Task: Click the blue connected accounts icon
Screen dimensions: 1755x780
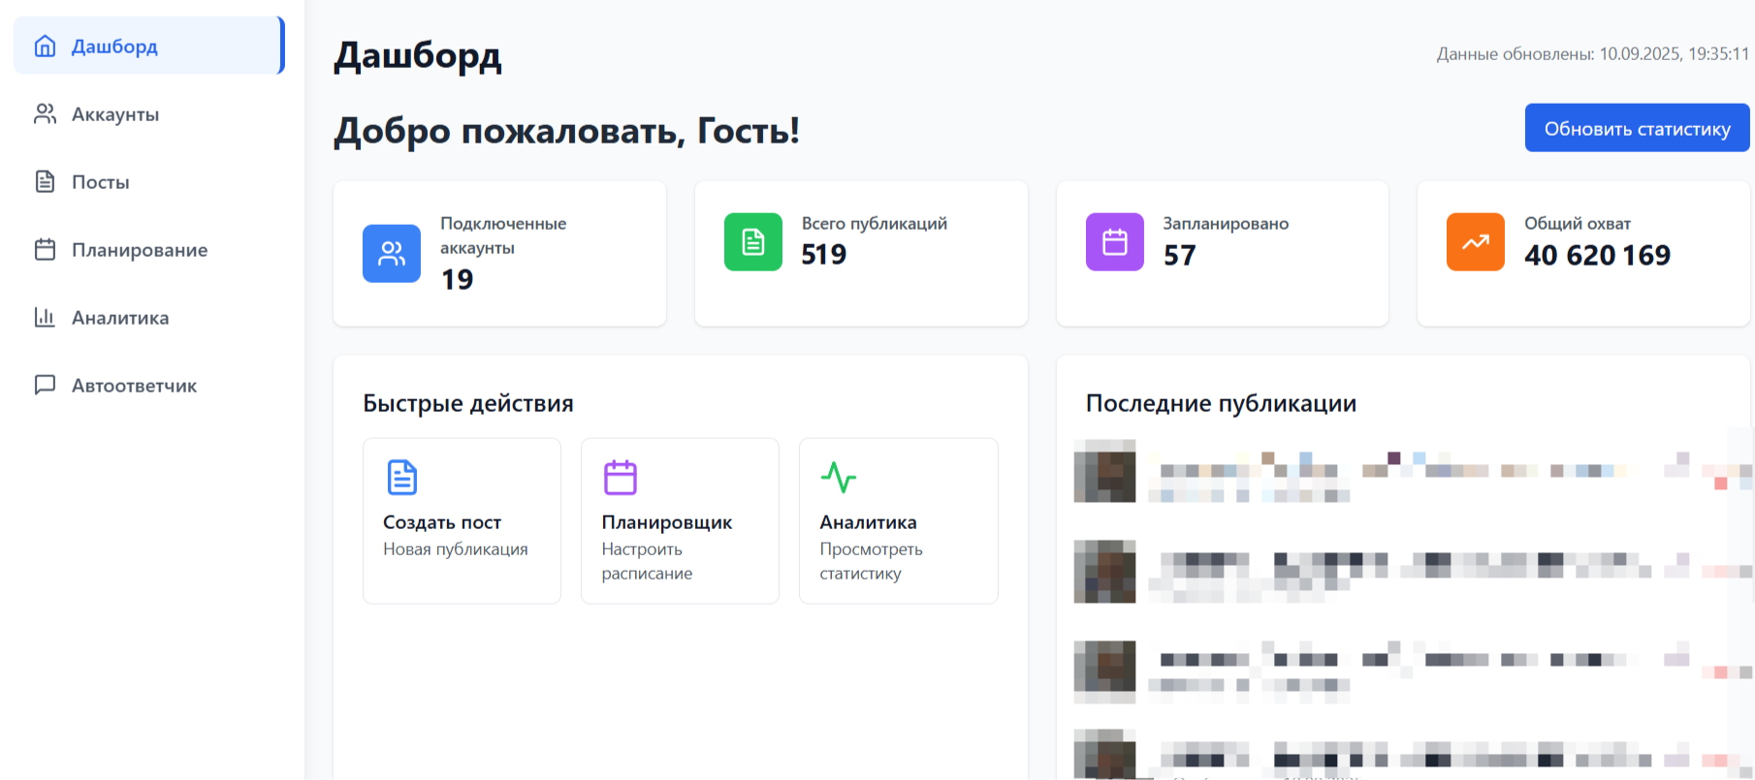Action: (392, 254)
